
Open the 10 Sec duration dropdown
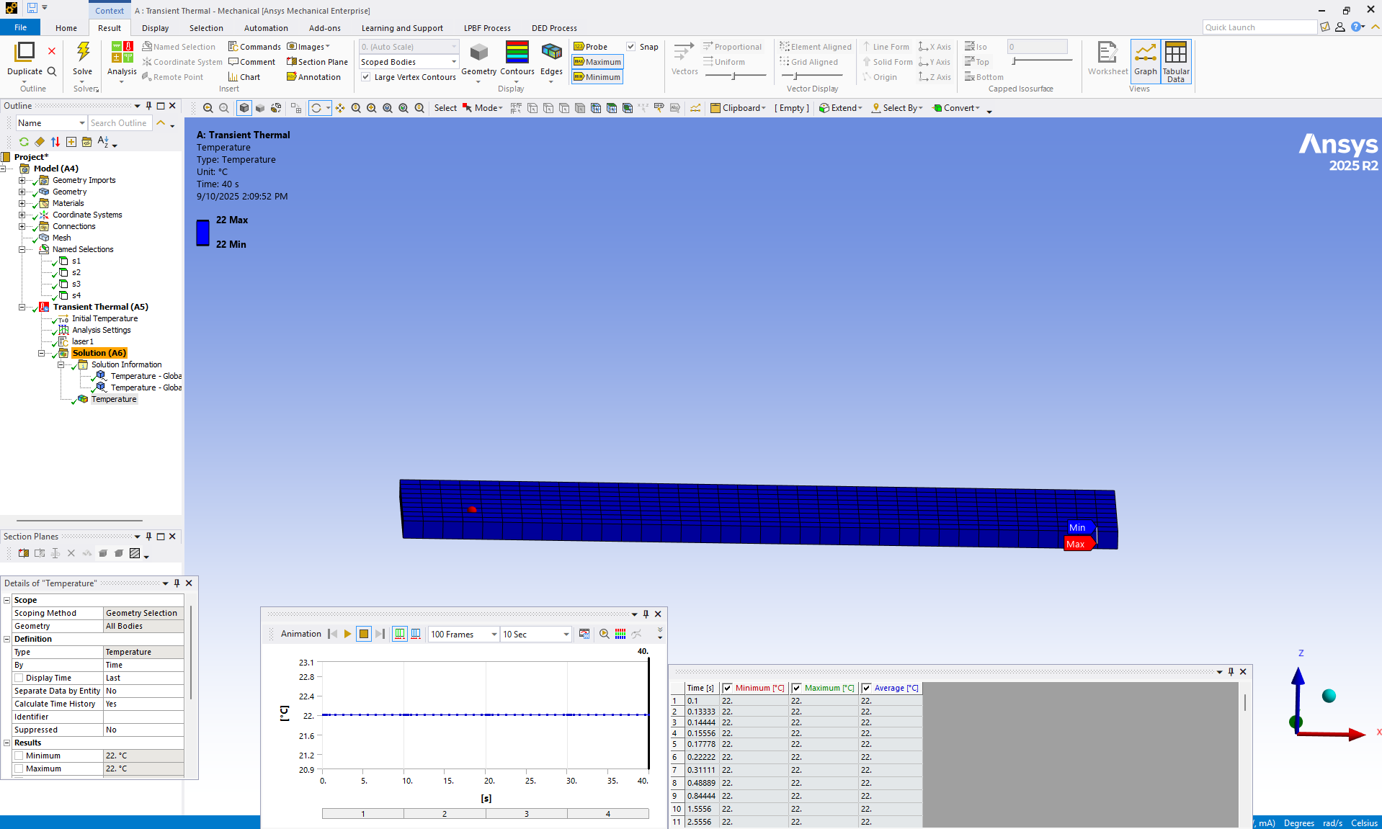tap(535, 634)
